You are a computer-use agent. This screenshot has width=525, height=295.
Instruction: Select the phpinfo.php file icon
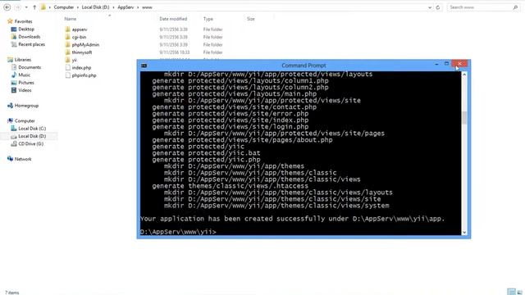pyautogui.click(x=67, y=75)
